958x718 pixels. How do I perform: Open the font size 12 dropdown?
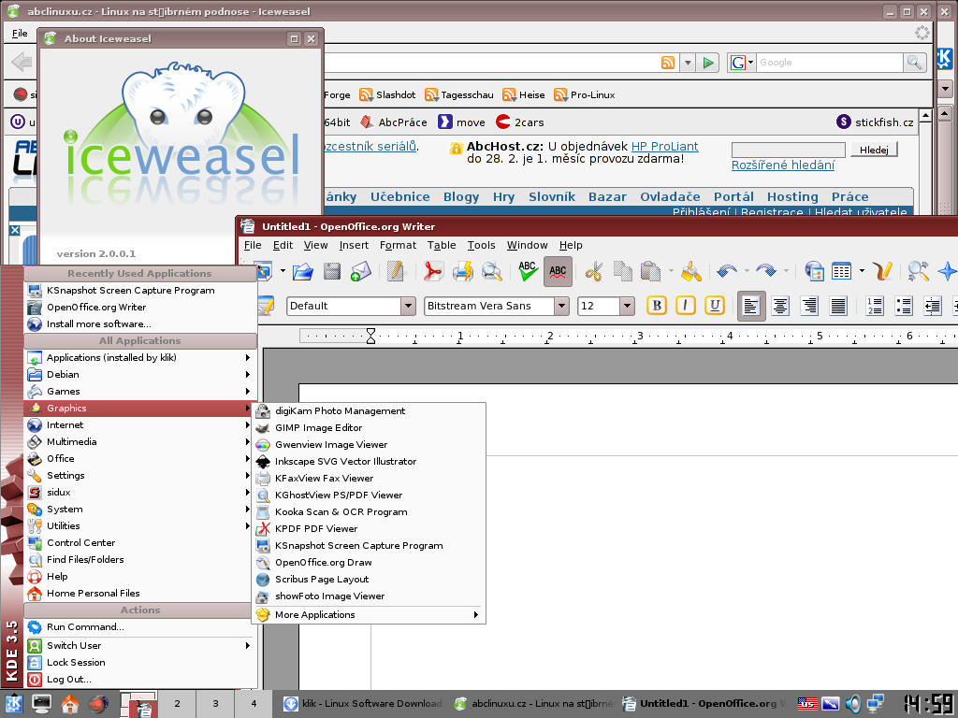(x=627, y=306)
